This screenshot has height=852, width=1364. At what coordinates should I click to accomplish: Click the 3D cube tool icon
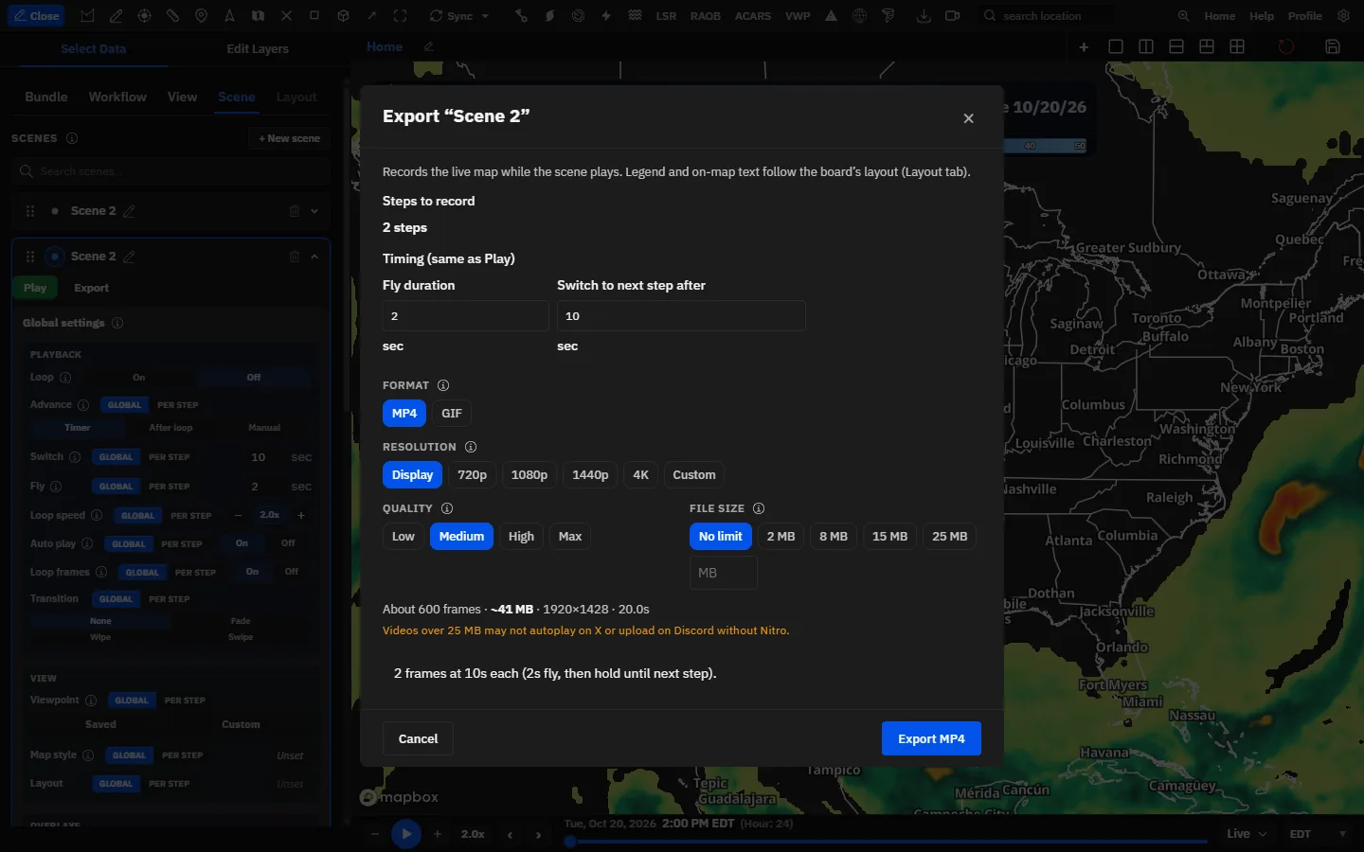click(343, 16)
